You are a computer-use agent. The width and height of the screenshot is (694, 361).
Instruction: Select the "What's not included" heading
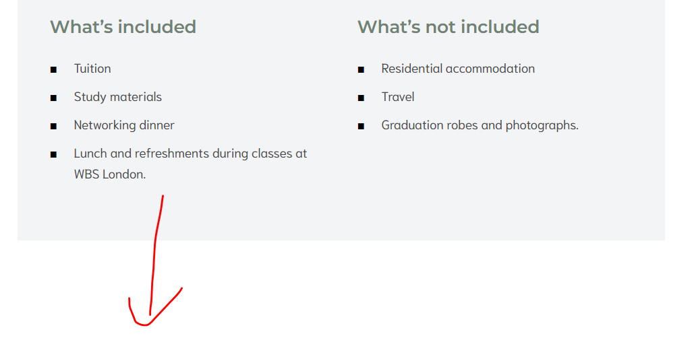449,27
